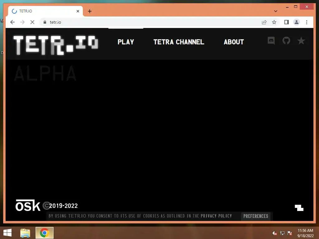Minimize the Chrome window
Image resolution: width=319 pixels, height=239 pixels.
coord(287,7)
